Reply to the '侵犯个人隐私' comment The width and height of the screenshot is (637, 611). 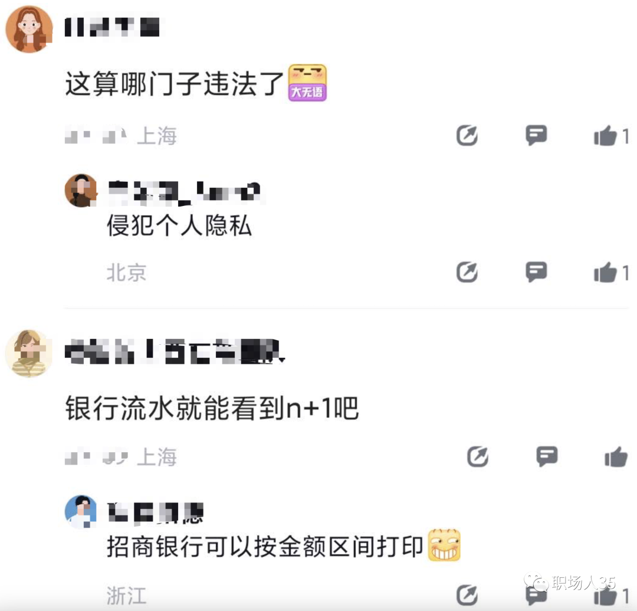point(536,272)
